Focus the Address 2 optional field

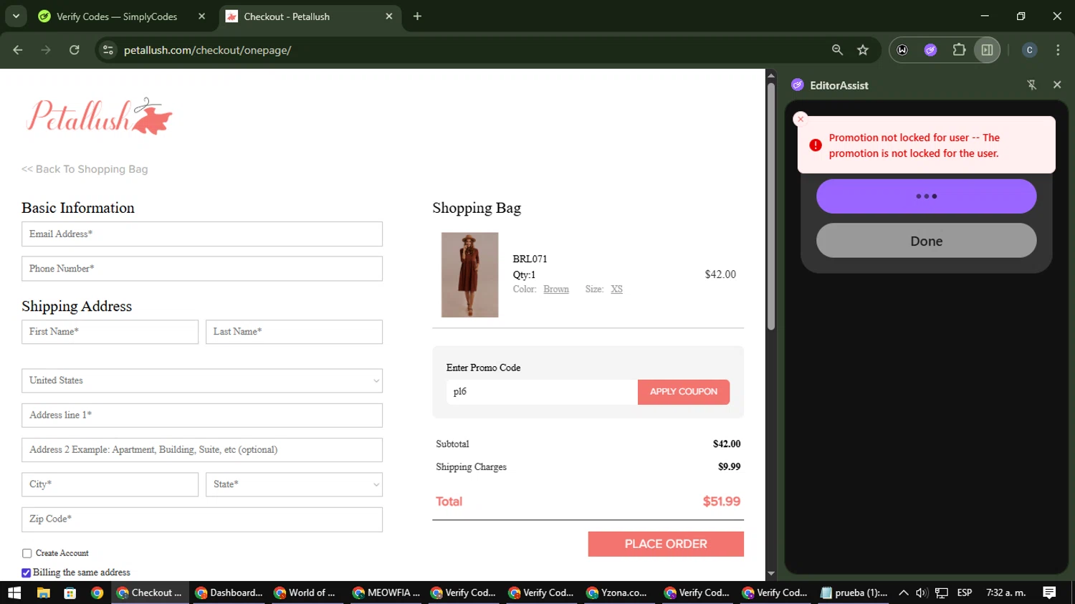click(202, 450)
